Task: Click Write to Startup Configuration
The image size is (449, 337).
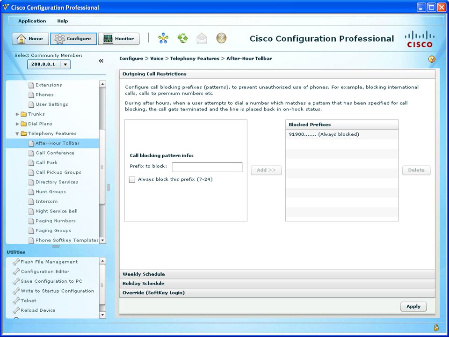Action: pyautogui.click(x=57, y=291)
